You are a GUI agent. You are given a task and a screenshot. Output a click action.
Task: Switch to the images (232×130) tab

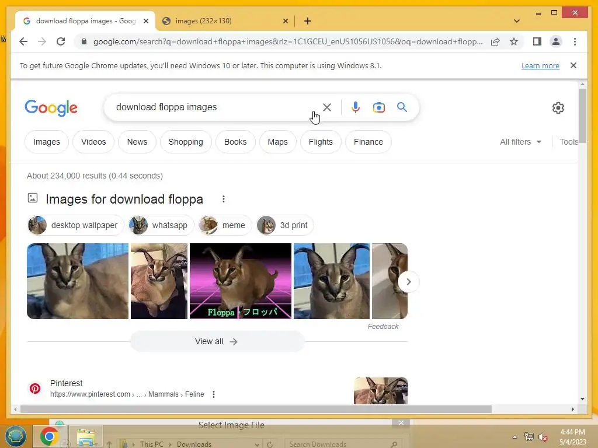[225, 21]
